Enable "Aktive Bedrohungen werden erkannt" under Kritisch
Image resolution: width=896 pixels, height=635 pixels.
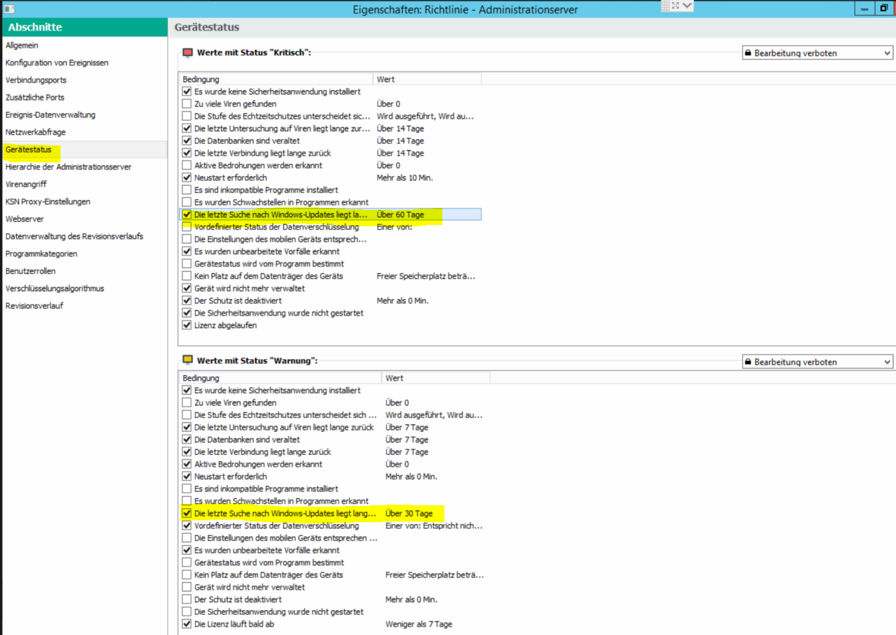pyautogui.click(x=187, y=166)
